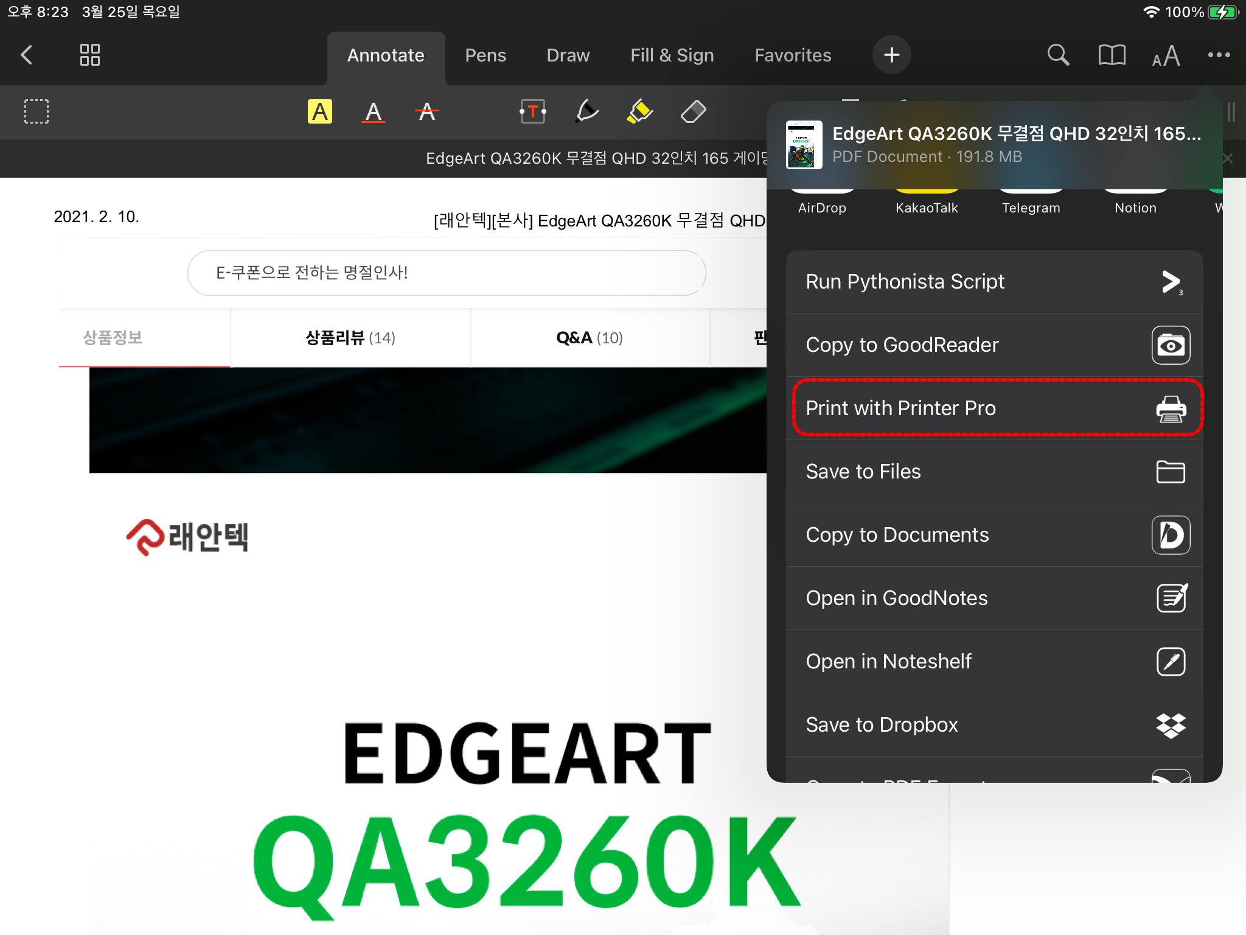
Task: Open text size appearance settings
Action: click(x=1166, y=56)
